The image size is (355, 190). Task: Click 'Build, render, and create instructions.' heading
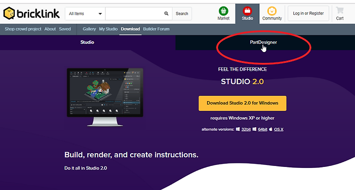(x=131, y=155)
